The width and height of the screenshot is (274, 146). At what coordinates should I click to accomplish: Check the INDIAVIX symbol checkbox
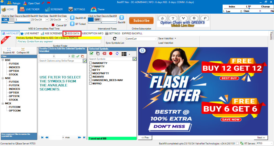tap(90, 76)
